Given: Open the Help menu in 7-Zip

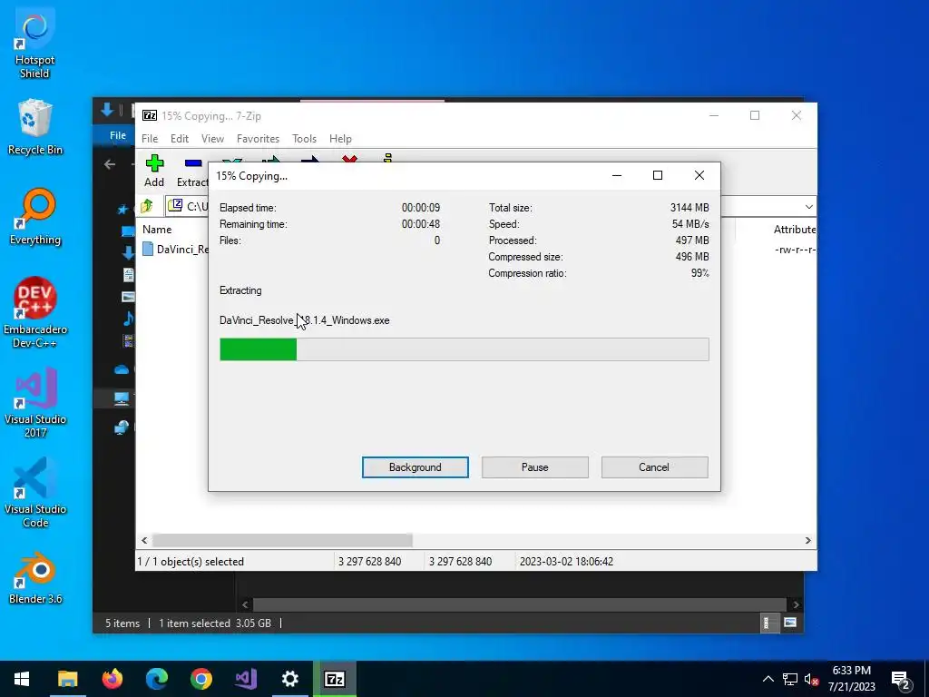Looking at the screenshot, I should tap(340, 139).
